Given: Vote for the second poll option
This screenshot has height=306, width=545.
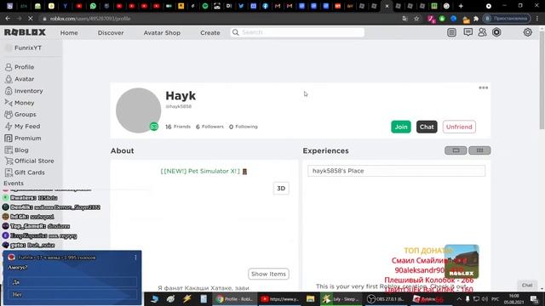Looking at the screenshot, I should 72,295.
